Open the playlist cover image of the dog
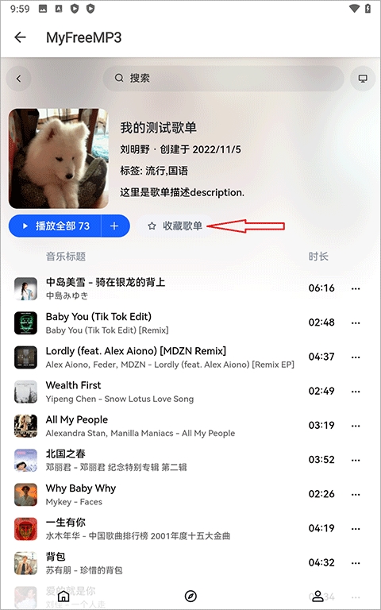 pos(59,158)
